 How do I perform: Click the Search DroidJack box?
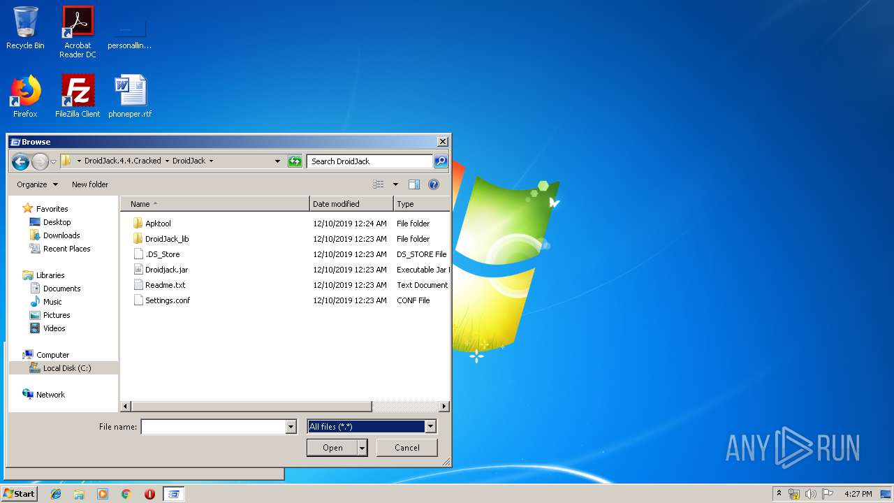pos(369,161)
